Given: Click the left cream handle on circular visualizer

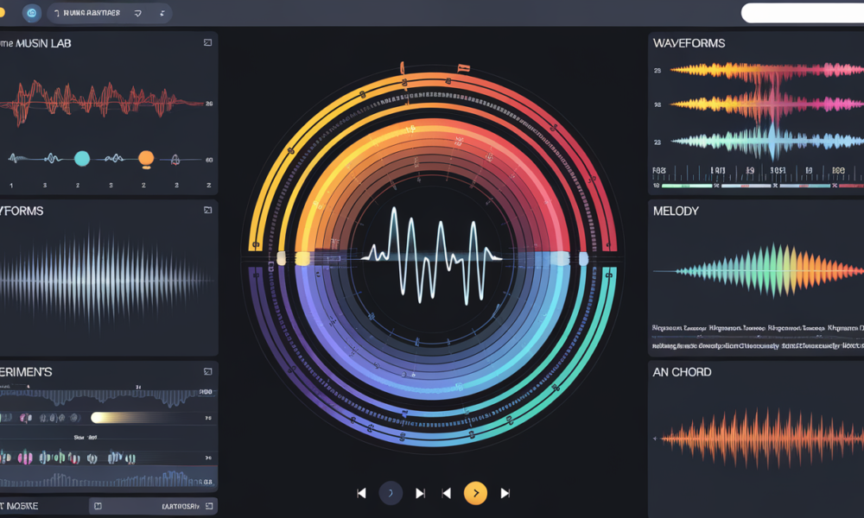Looking at the screenshot, I should [x=281, y=257].
